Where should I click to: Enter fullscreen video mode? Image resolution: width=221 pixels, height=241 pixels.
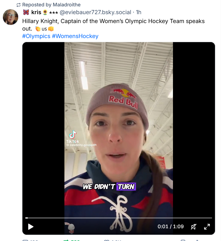(207, 227)
